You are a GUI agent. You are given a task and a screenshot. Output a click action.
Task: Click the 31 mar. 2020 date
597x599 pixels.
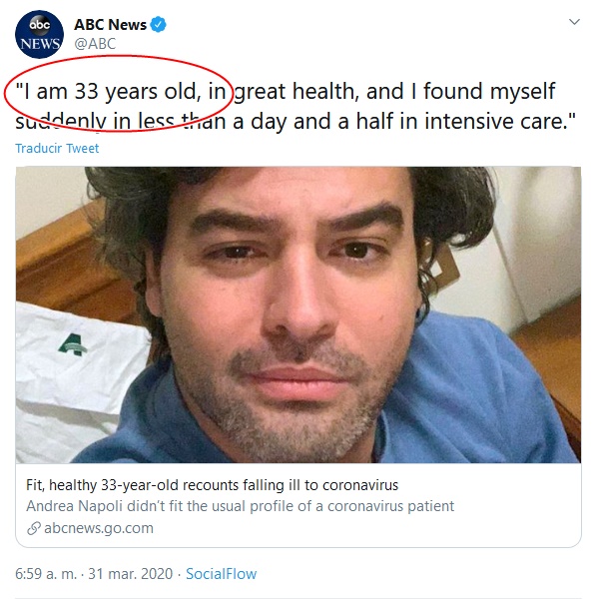[x=131, y=574]
